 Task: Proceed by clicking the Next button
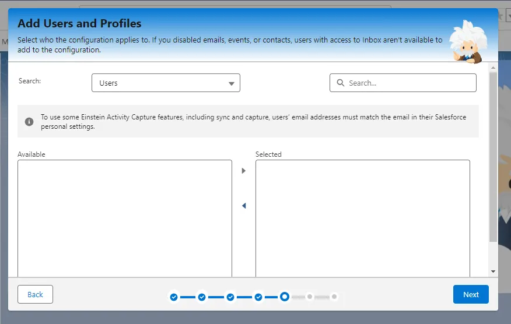coord(471,294)
